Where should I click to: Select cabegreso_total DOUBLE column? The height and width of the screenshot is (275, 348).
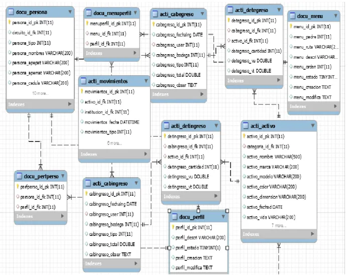pos(179,75)
